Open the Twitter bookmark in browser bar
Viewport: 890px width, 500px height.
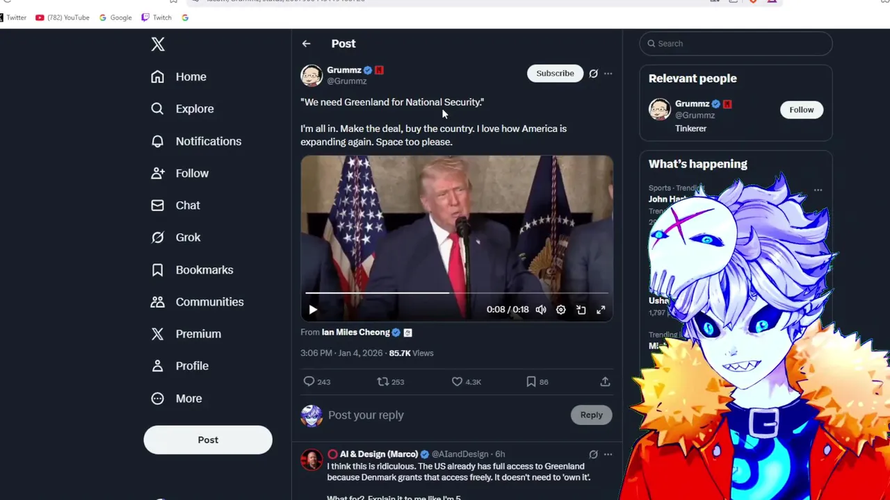(x=13, y=17)
